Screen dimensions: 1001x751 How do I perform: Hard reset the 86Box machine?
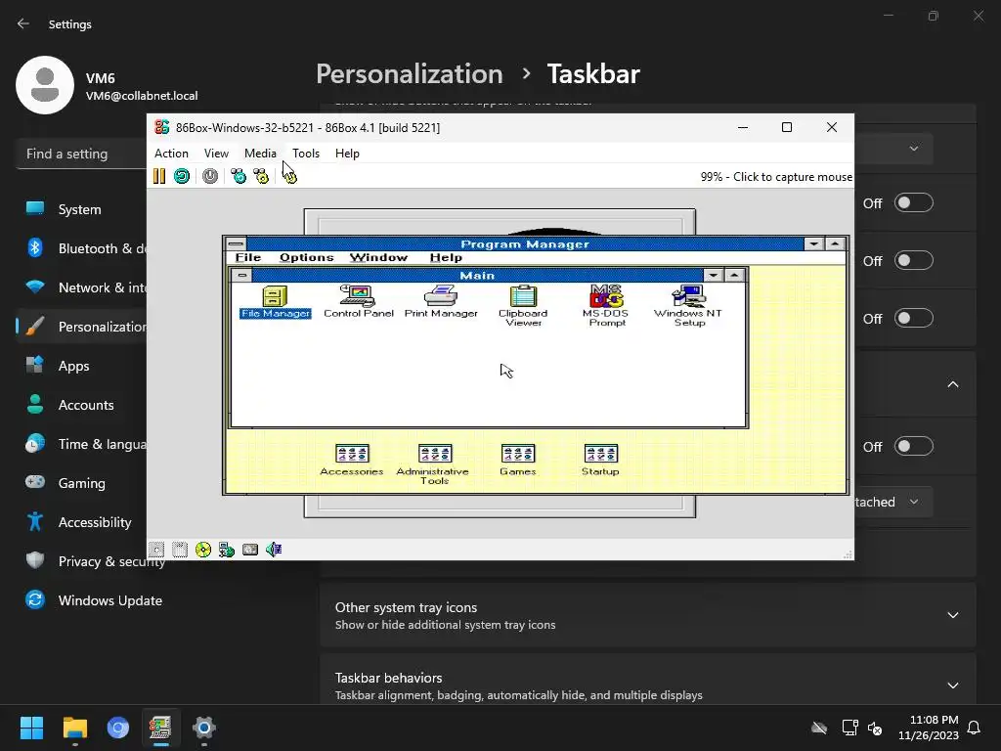182,176
